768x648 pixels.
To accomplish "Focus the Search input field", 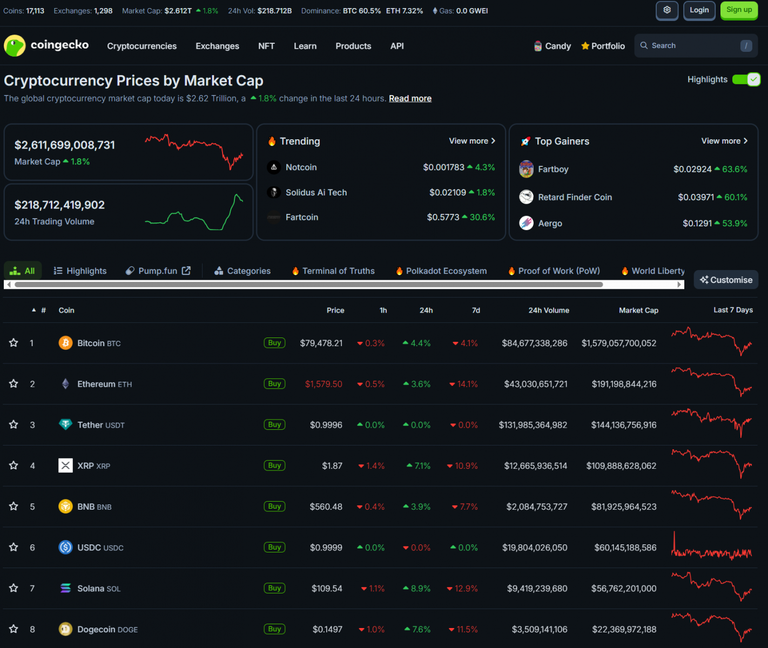I will pyautogui.click(x=691, y=46).
